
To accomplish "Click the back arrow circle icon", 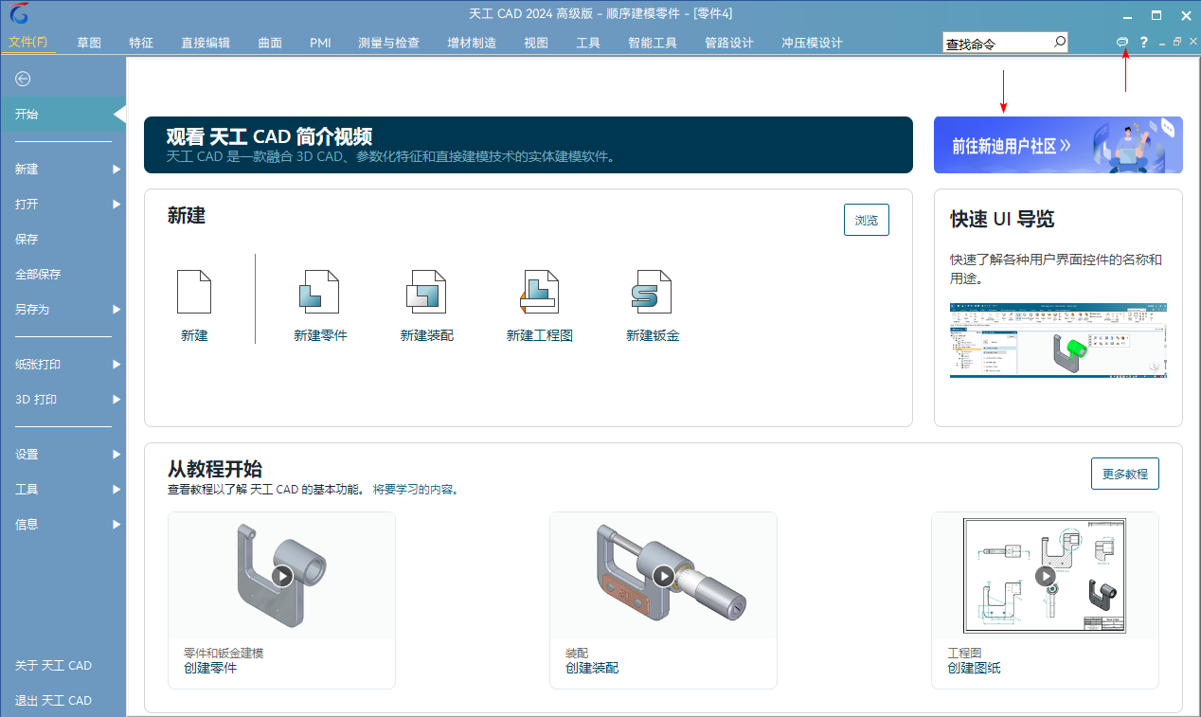I will [23, 80].
